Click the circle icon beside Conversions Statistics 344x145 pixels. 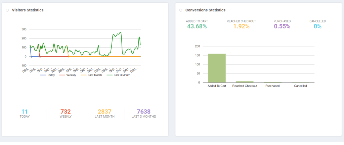[x=180, y=10]
